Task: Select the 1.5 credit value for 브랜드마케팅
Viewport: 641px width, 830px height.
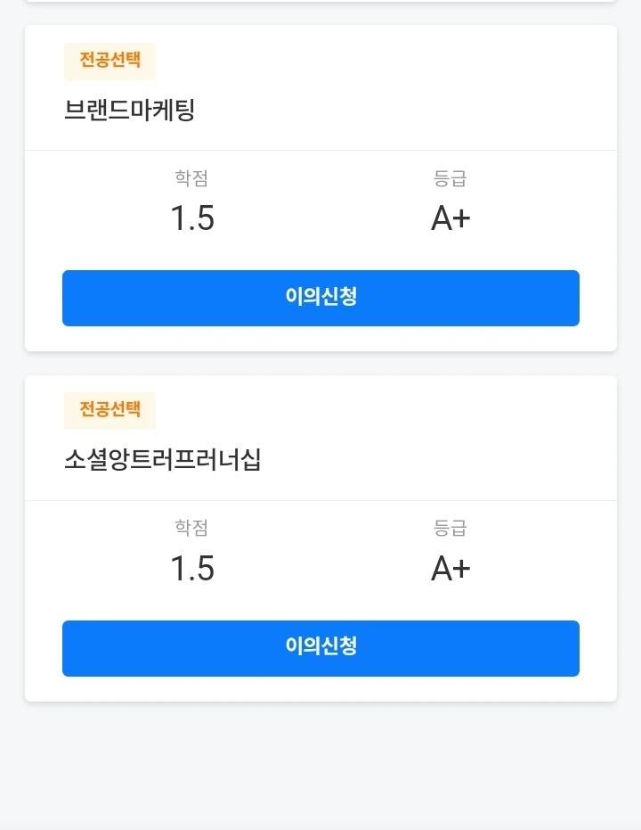Action: 192,218
